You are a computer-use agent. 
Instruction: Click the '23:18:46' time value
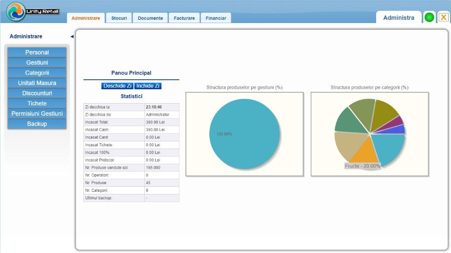point(154,107)
